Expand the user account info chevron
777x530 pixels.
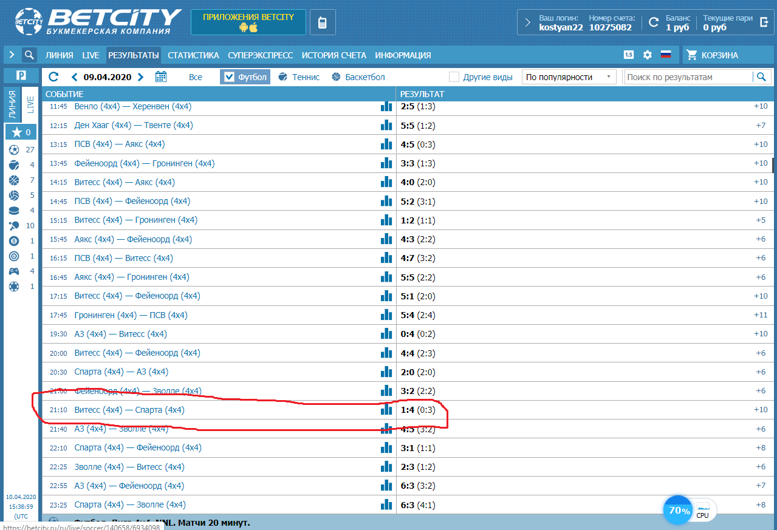[527, 22]
